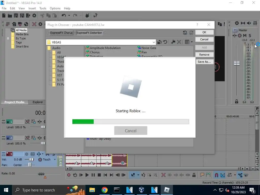Expand the By Type media bin node
The image size is (260, 195).
point(8,38)
